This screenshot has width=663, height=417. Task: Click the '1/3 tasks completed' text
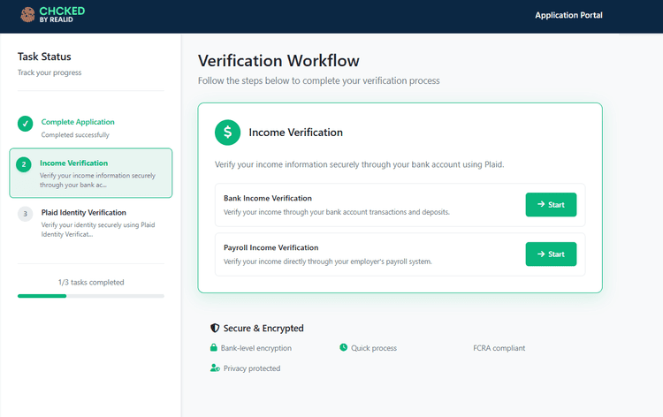pyautogui.click(x=91, y=282)
